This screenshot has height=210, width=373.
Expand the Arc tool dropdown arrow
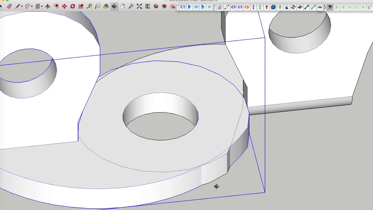click(x=32, y=6)
